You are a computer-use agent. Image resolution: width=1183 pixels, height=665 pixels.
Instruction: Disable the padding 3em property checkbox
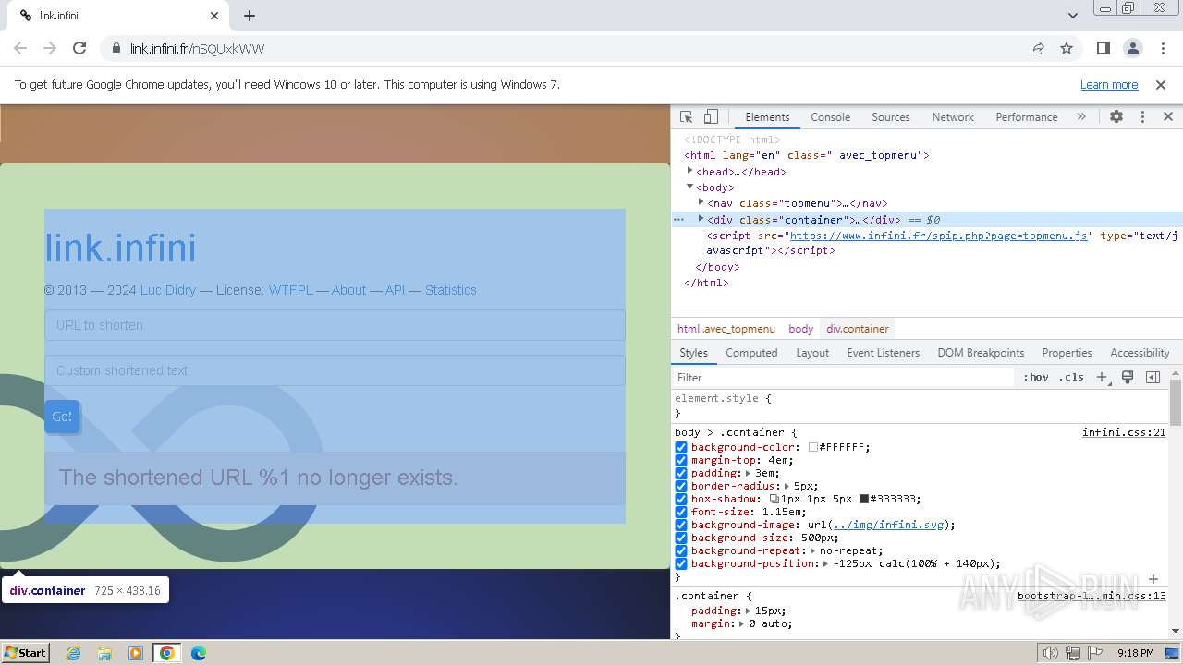pyautogui.click(x=681, y=473)
